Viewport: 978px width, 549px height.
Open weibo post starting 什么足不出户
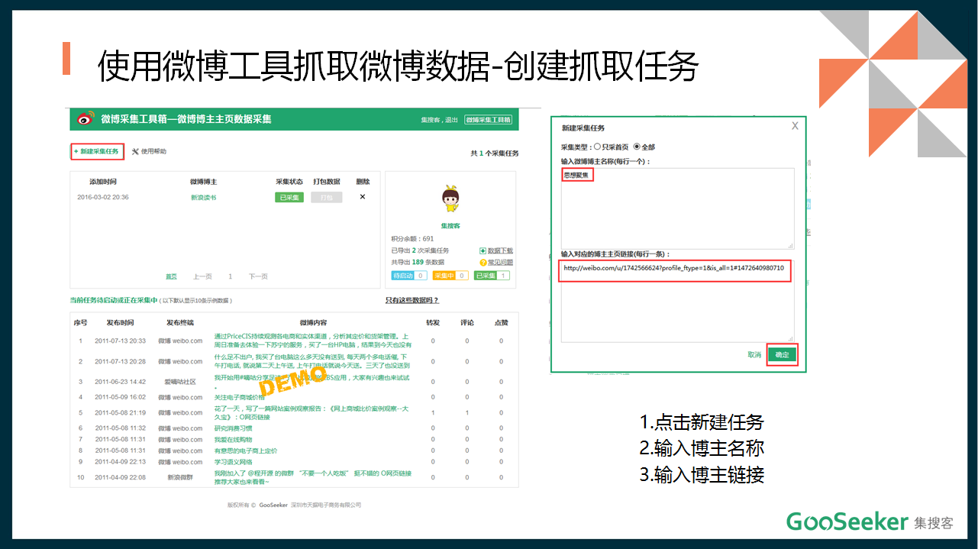coord(312,361)
